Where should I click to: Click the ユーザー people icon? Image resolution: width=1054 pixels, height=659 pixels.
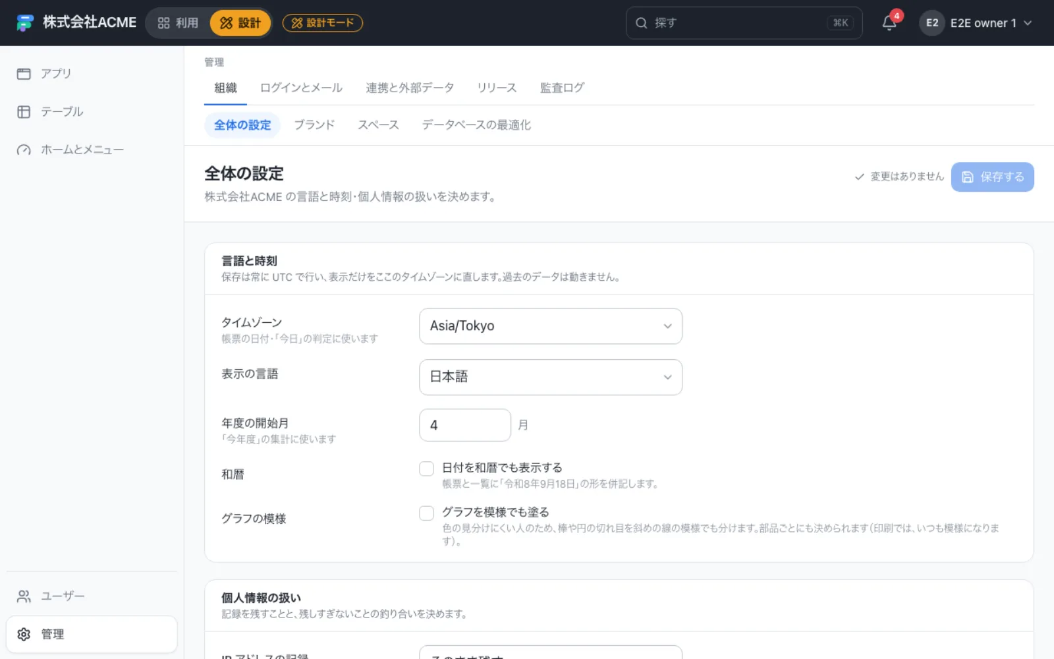click(24, 596)
